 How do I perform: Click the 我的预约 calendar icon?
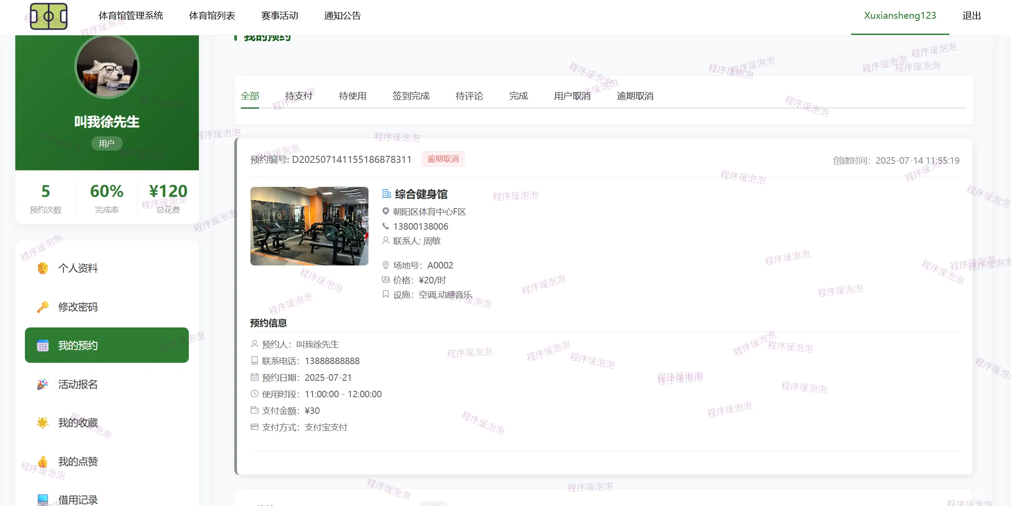tap(43, 346)
